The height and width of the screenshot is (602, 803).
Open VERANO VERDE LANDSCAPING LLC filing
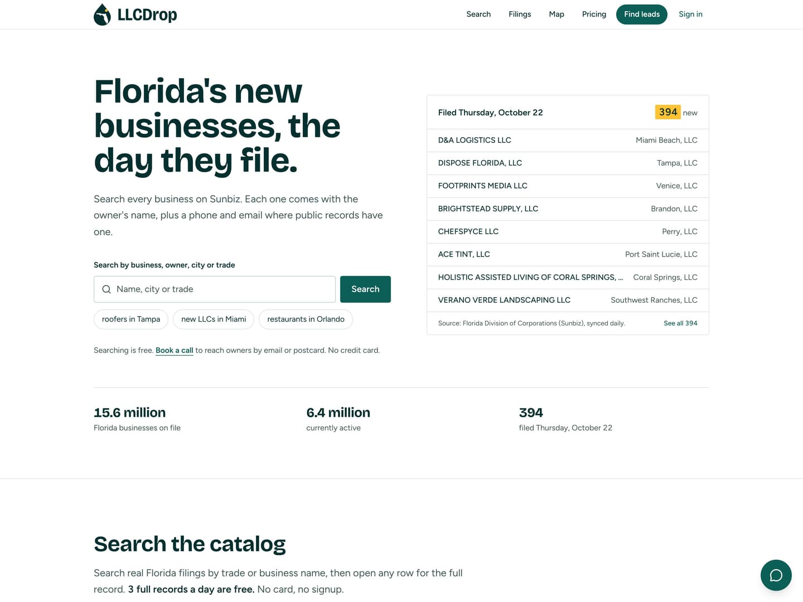coord(568,300)
